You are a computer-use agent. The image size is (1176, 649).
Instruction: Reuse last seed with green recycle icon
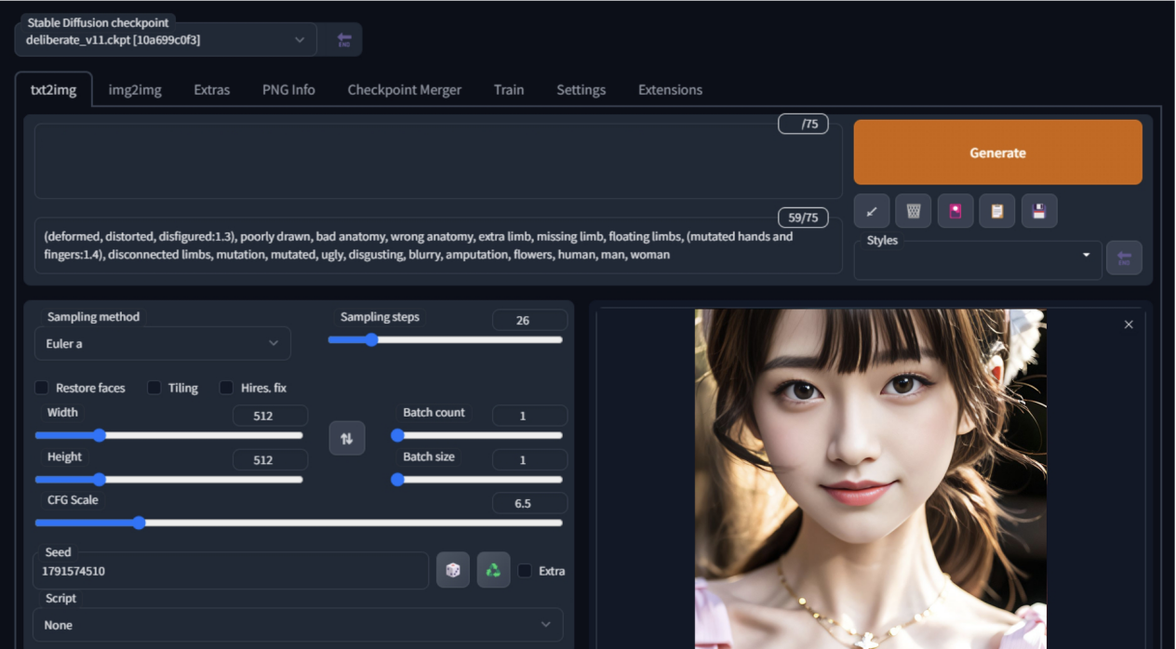pos(494,570)
